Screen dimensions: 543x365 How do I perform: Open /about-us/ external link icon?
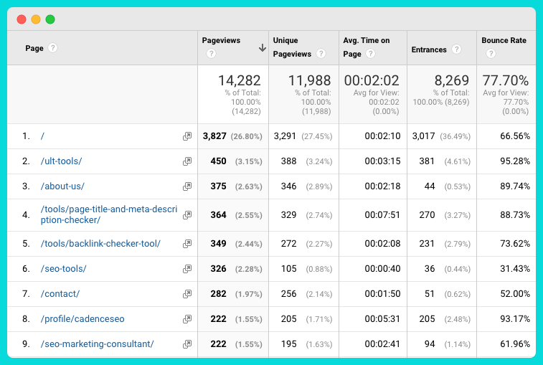[x=187, y=186]
